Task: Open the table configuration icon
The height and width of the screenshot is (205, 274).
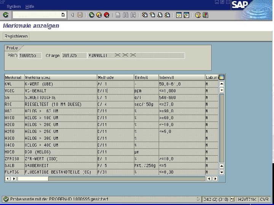Action: 221,77
